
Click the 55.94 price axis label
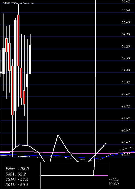click(x=126, y=10)
